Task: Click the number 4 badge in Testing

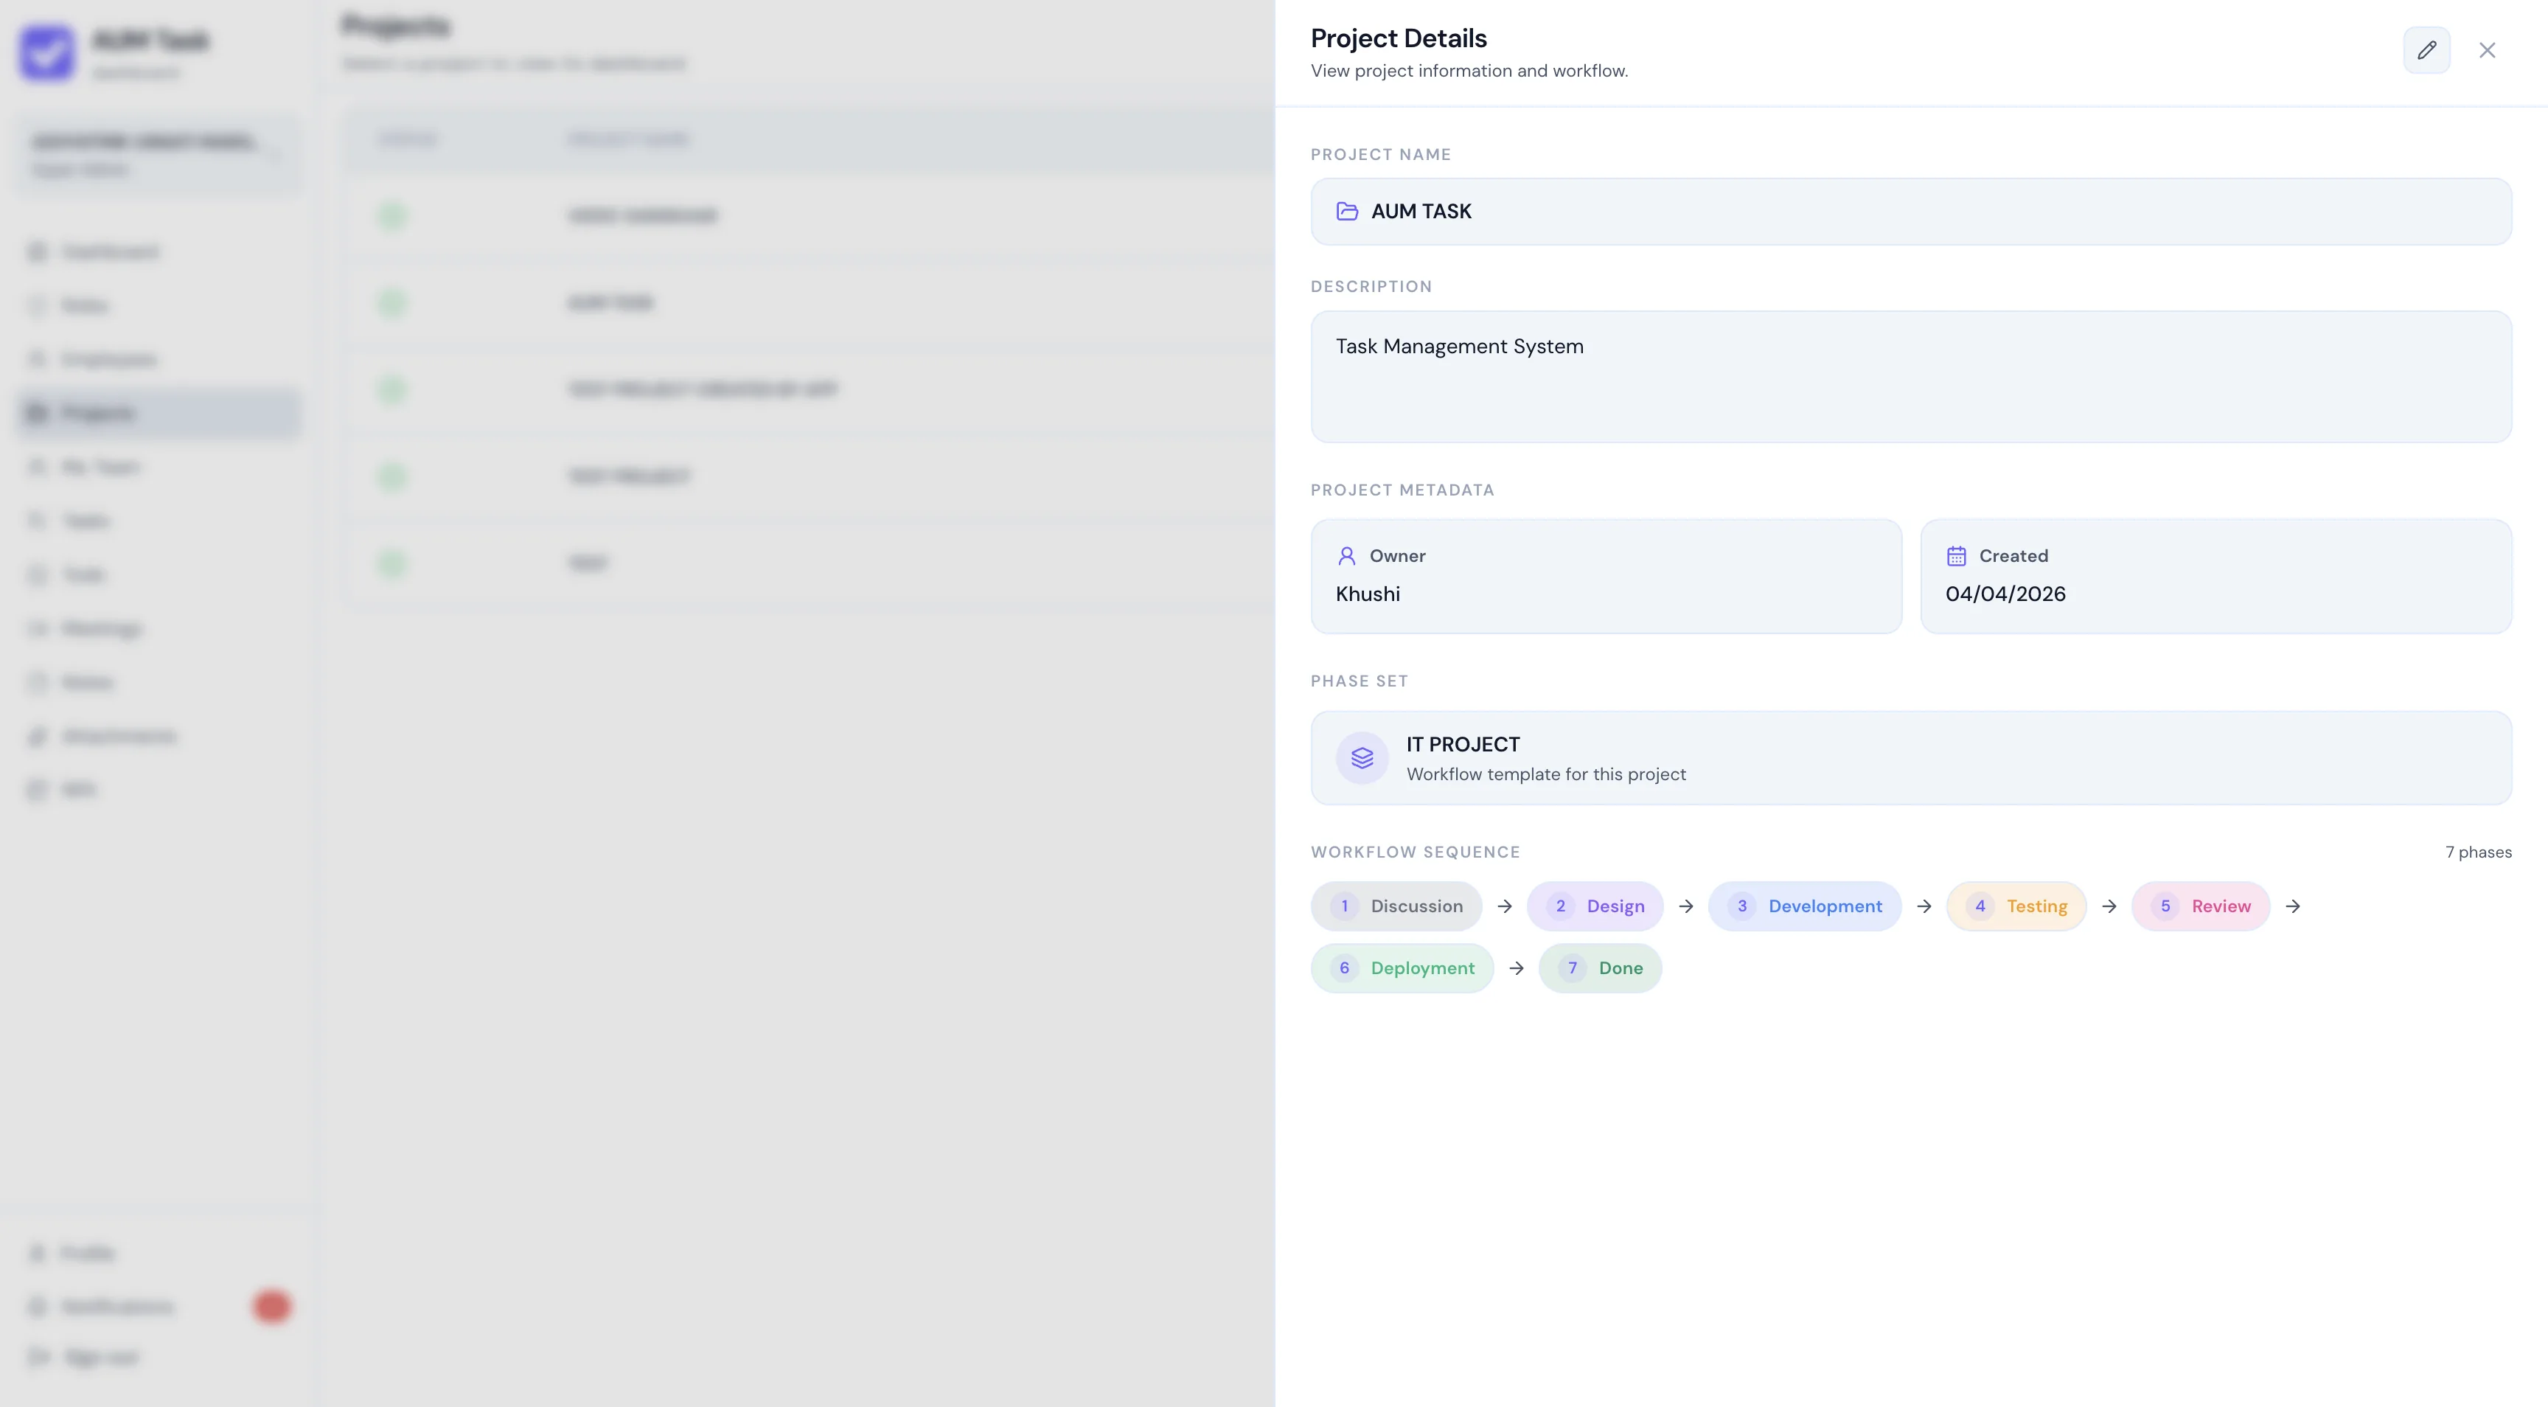Action: [x=1980, y=906]
